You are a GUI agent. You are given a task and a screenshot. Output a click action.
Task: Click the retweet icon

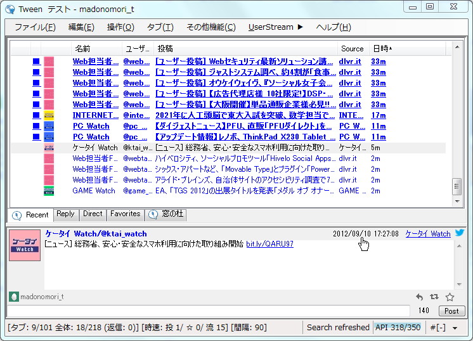[434, 297]
